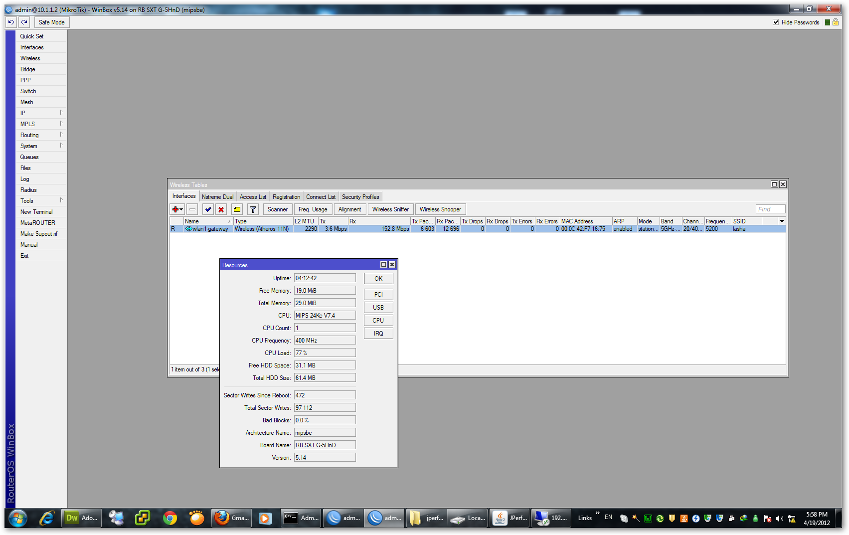849x535 pixels.
Task: Click the red plus Add icon in Wireless Tables
Action: (177, 209)
